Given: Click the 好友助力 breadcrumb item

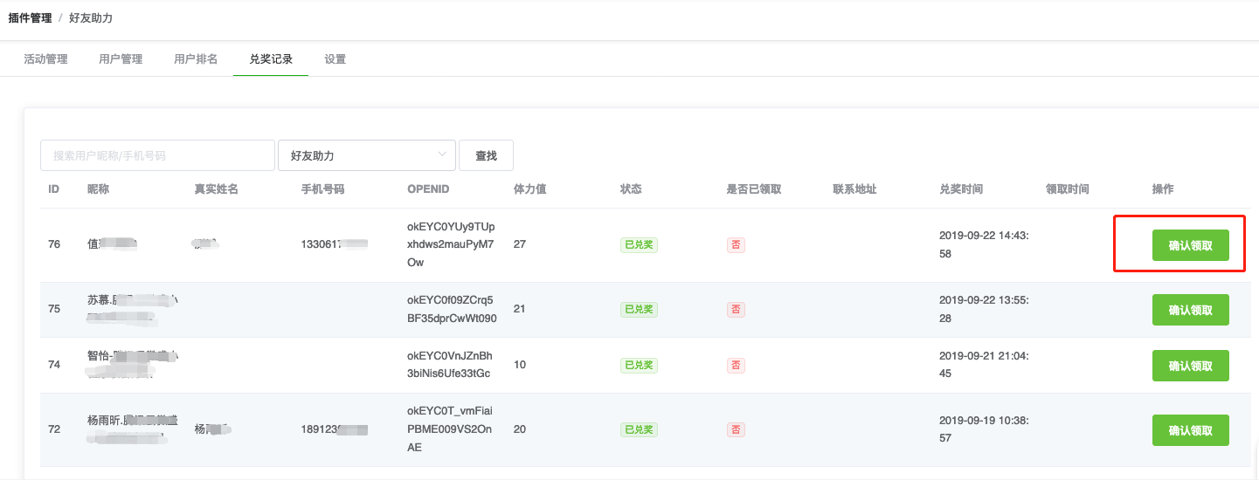Looking at the screenshot, I should tap(91, 17).
